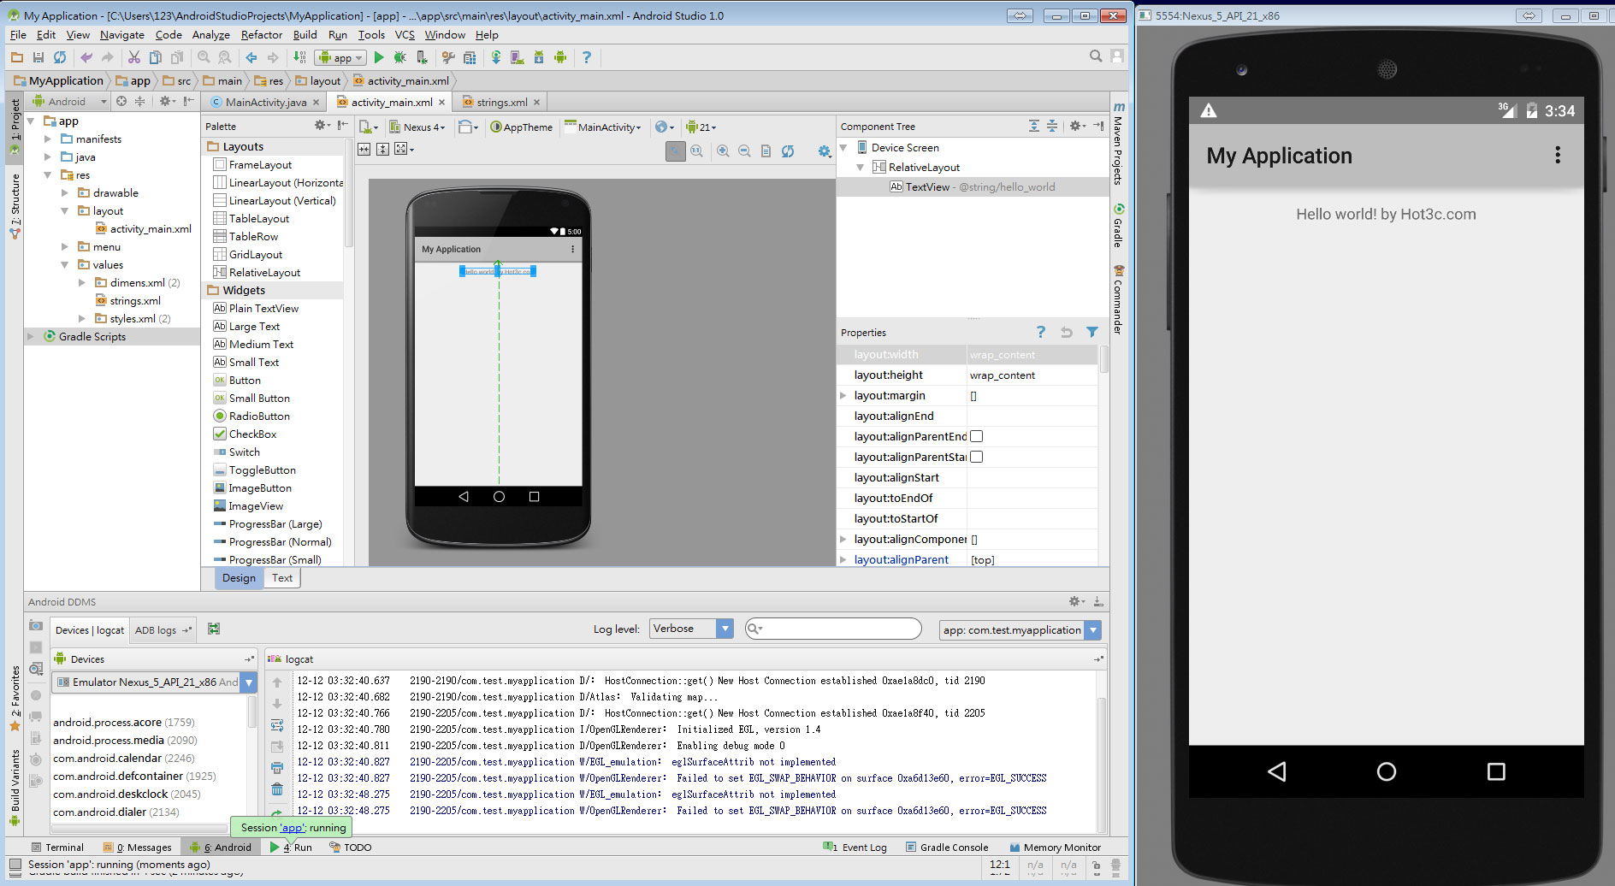Open the emulator app overflow menu
Screen dimensions: 1615x886
pos(1557,155)
